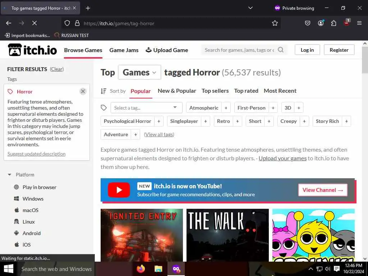Add the First-Person tag with plus
The image size is (368, 276).
tap(273, 108)
